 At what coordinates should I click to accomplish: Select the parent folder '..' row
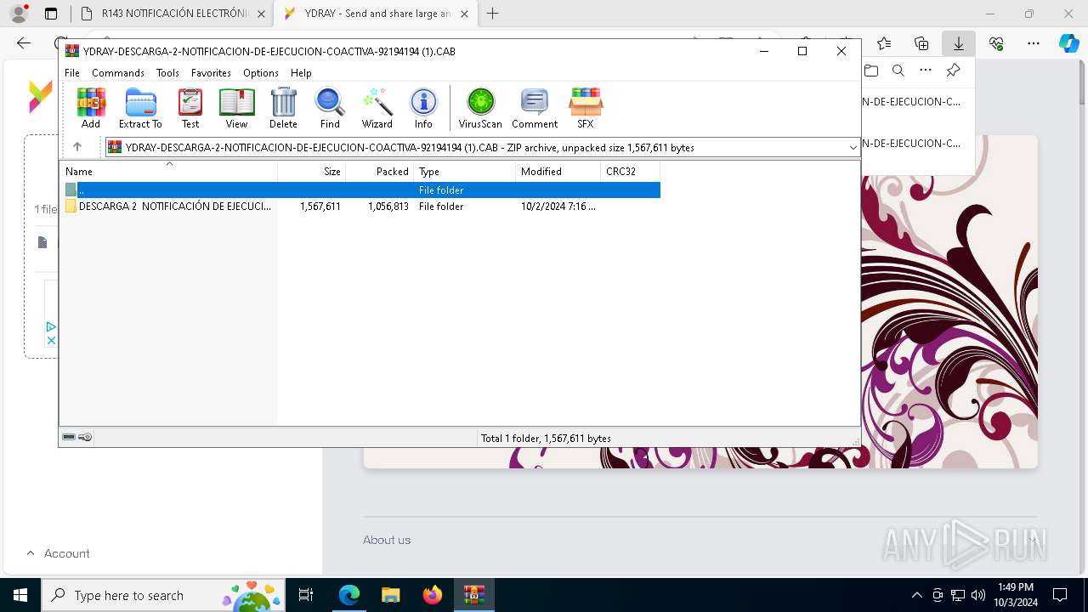pos(360,190)
